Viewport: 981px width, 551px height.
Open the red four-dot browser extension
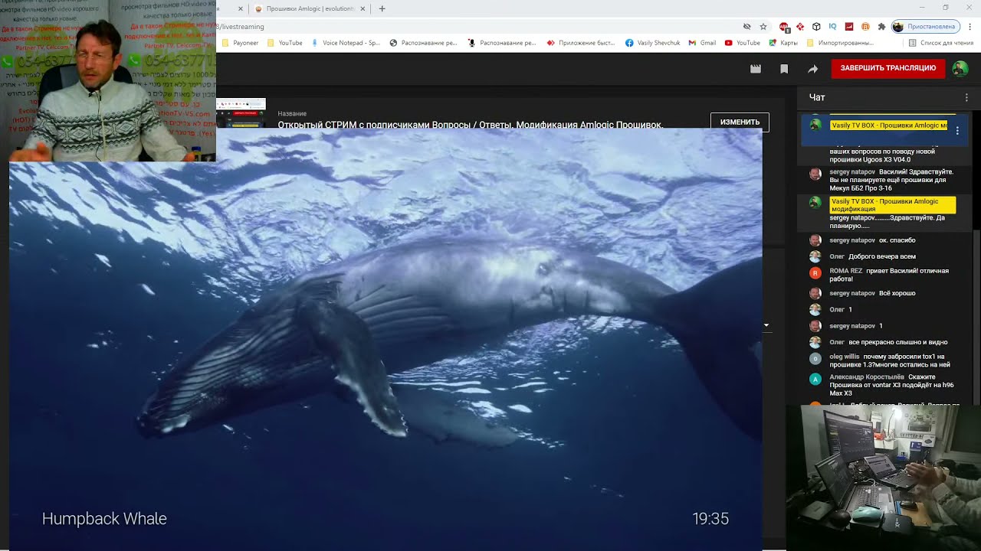coord(800,27)
